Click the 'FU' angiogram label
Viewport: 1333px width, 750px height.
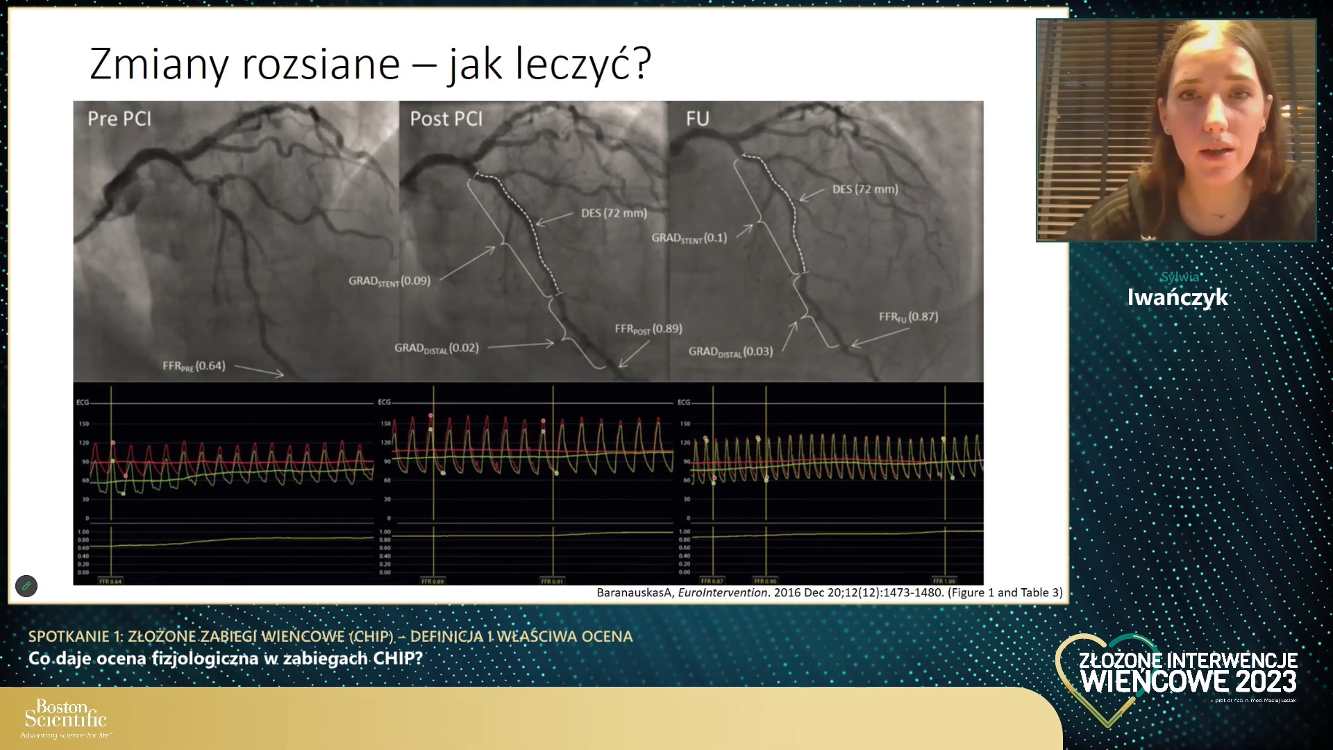[x=698, y=119]
